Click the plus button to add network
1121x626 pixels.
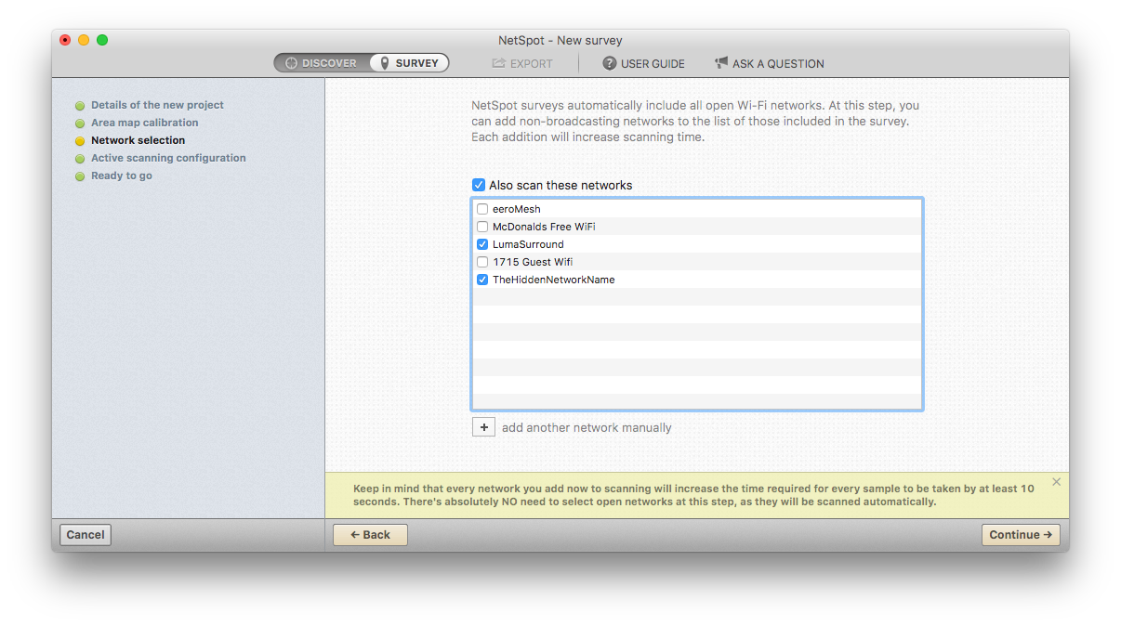click(483, 427)
